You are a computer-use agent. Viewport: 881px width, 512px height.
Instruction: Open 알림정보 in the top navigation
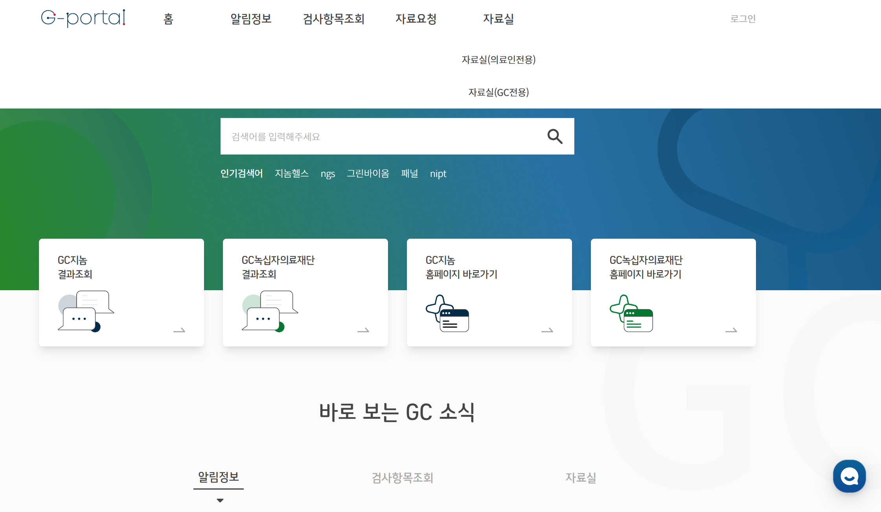[x=251, y=18]
